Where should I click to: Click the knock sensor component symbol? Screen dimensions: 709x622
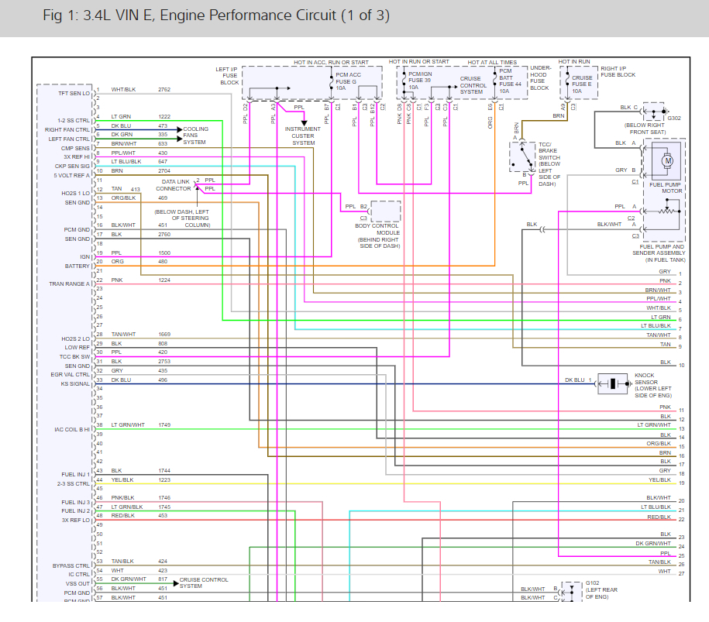pyautogui.click(x=613, y=383)
